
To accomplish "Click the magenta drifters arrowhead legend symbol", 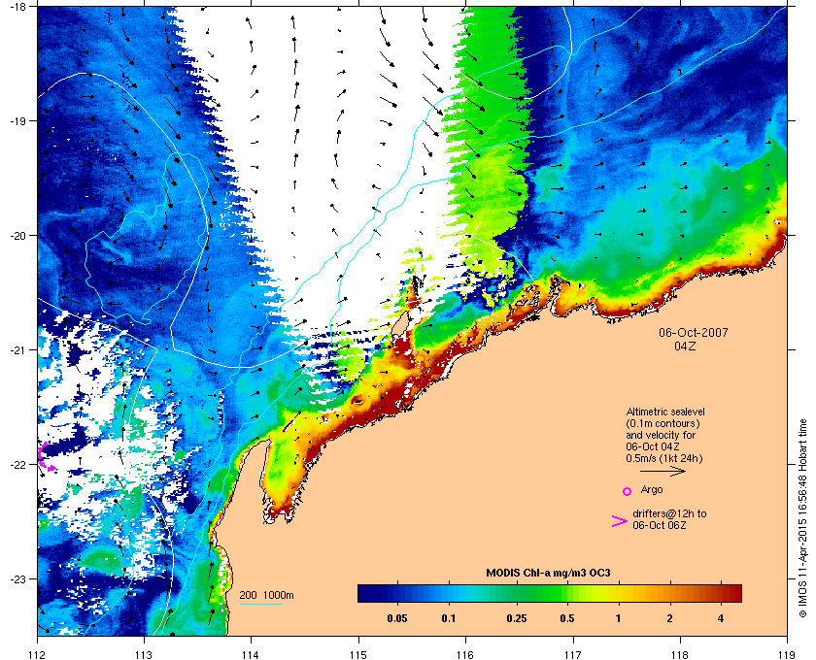I will point(619,521).
